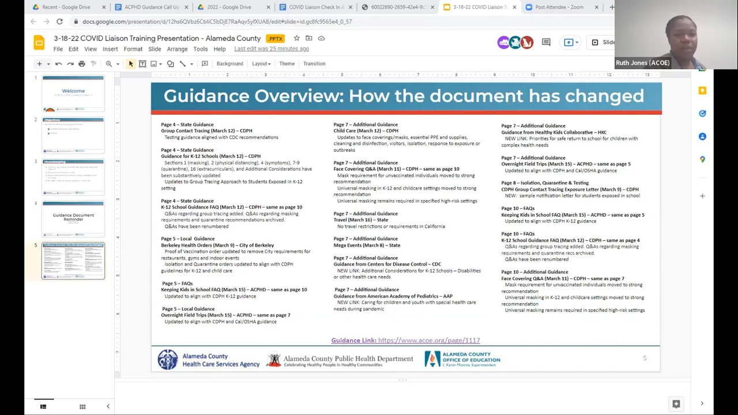This screenshot has height=415, width=738.
Task: Click the Theme button
Action: 287,64
